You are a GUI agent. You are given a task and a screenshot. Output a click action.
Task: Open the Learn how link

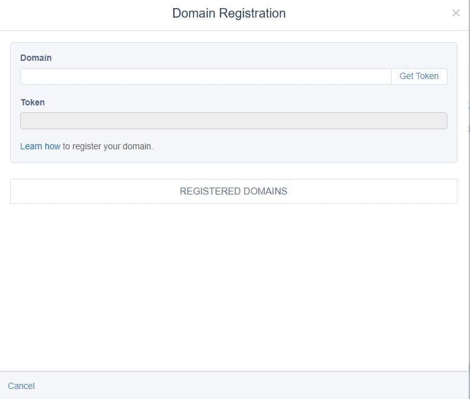click(x=40, y=146)
